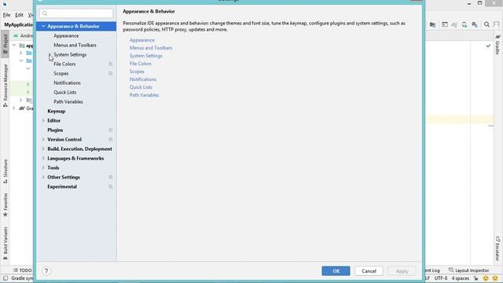Expand the Editor settings section
Viewport: 503px width, 283px height.
pyautogui.click(x=43, y=120)
